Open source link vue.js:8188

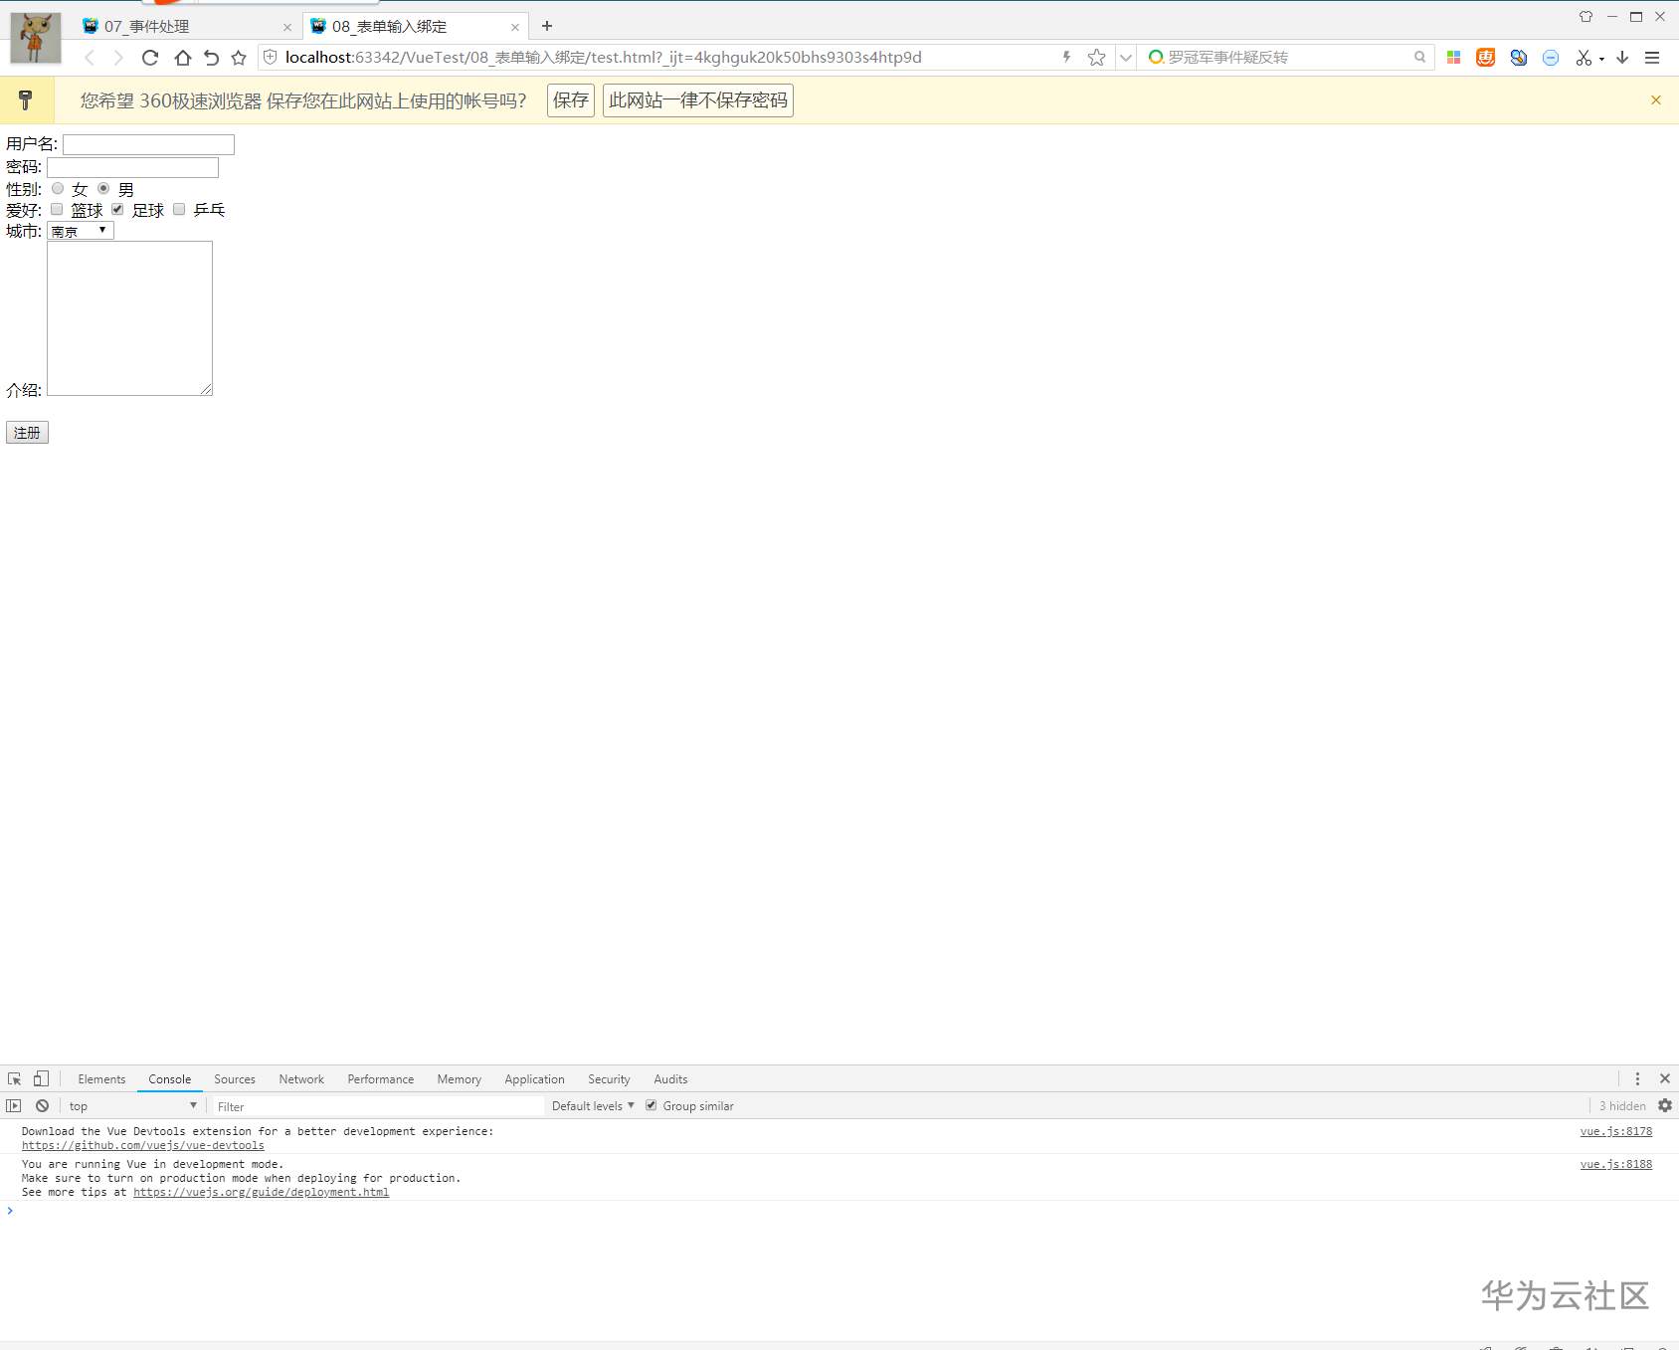click(x=1616, y=1164)
